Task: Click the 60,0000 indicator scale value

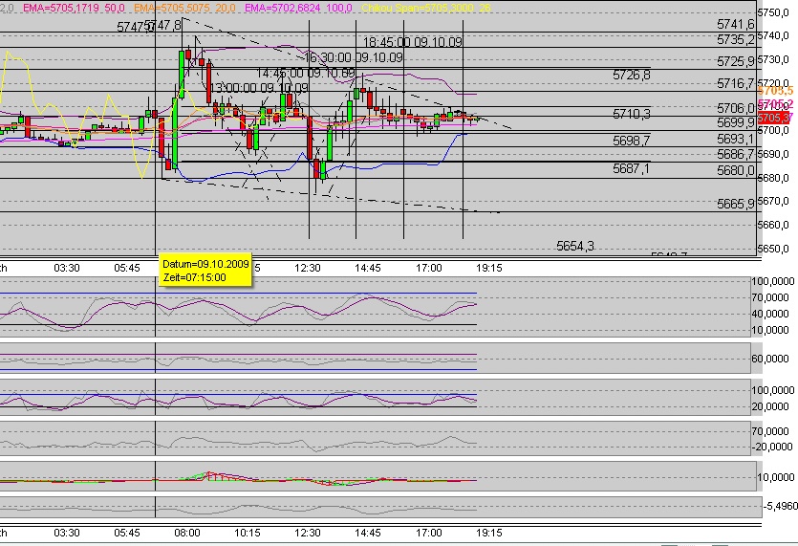Action: [770, 359]
